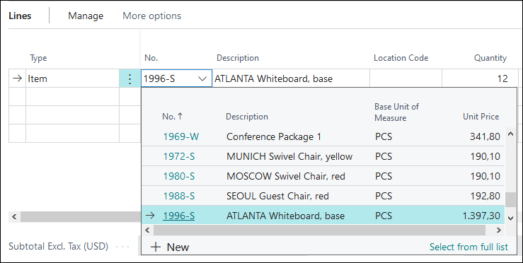Viewport: 523px width, 263px height.
Task: Click left arrow of Lines grid scrollbar
Action: pos(14,216)
